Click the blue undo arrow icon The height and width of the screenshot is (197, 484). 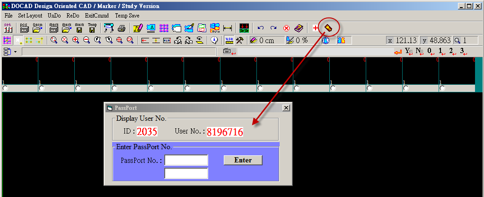261,28
